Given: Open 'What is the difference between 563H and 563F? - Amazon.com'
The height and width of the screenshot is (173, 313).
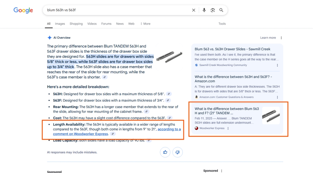Looking at the screenshot, I should pyautogui.click(x=233, y=79).
